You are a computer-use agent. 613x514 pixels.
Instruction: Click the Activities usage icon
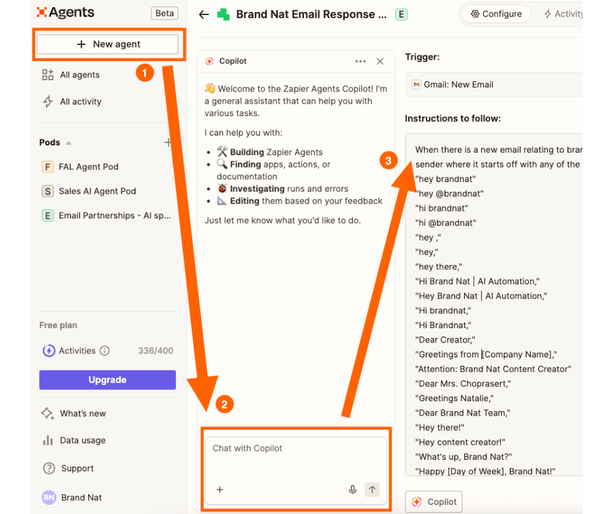(48, 350)
